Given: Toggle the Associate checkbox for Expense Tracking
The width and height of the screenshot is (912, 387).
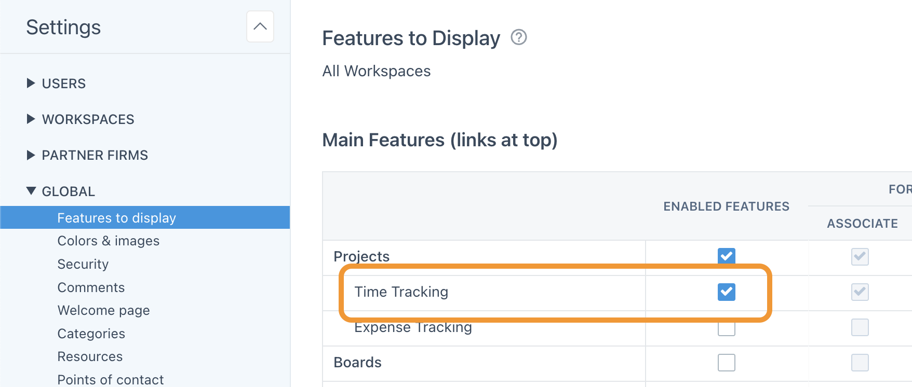Looking at the screenshot, I should pos(860,327).
